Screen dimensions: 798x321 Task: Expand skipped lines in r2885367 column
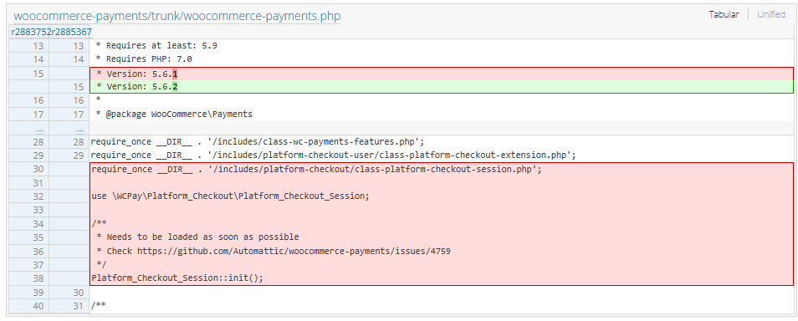tap(79, 128)
